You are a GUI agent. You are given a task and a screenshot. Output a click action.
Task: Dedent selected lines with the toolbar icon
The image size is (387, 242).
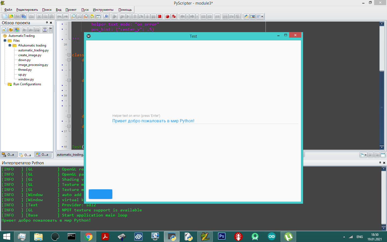203,16
